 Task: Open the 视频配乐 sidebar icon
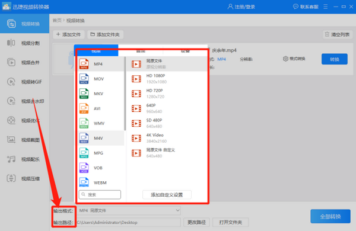[11, 159]
